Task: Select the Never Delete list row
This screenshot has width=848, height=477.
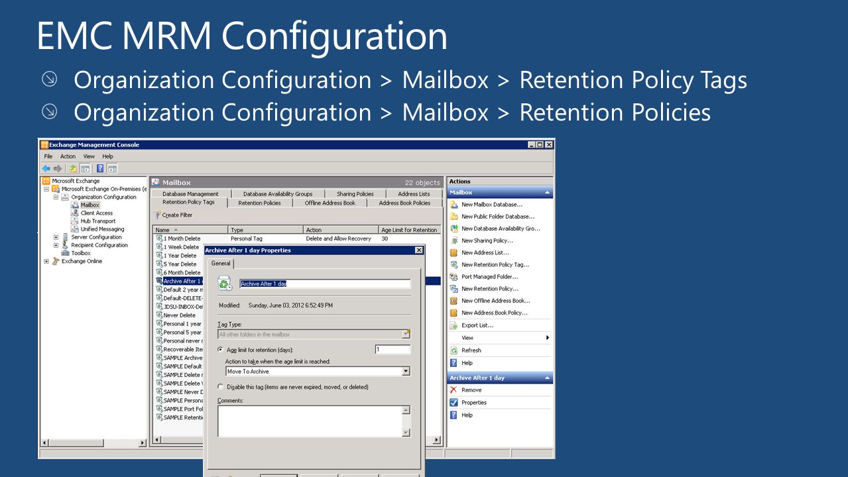Action: pos(179,315)
